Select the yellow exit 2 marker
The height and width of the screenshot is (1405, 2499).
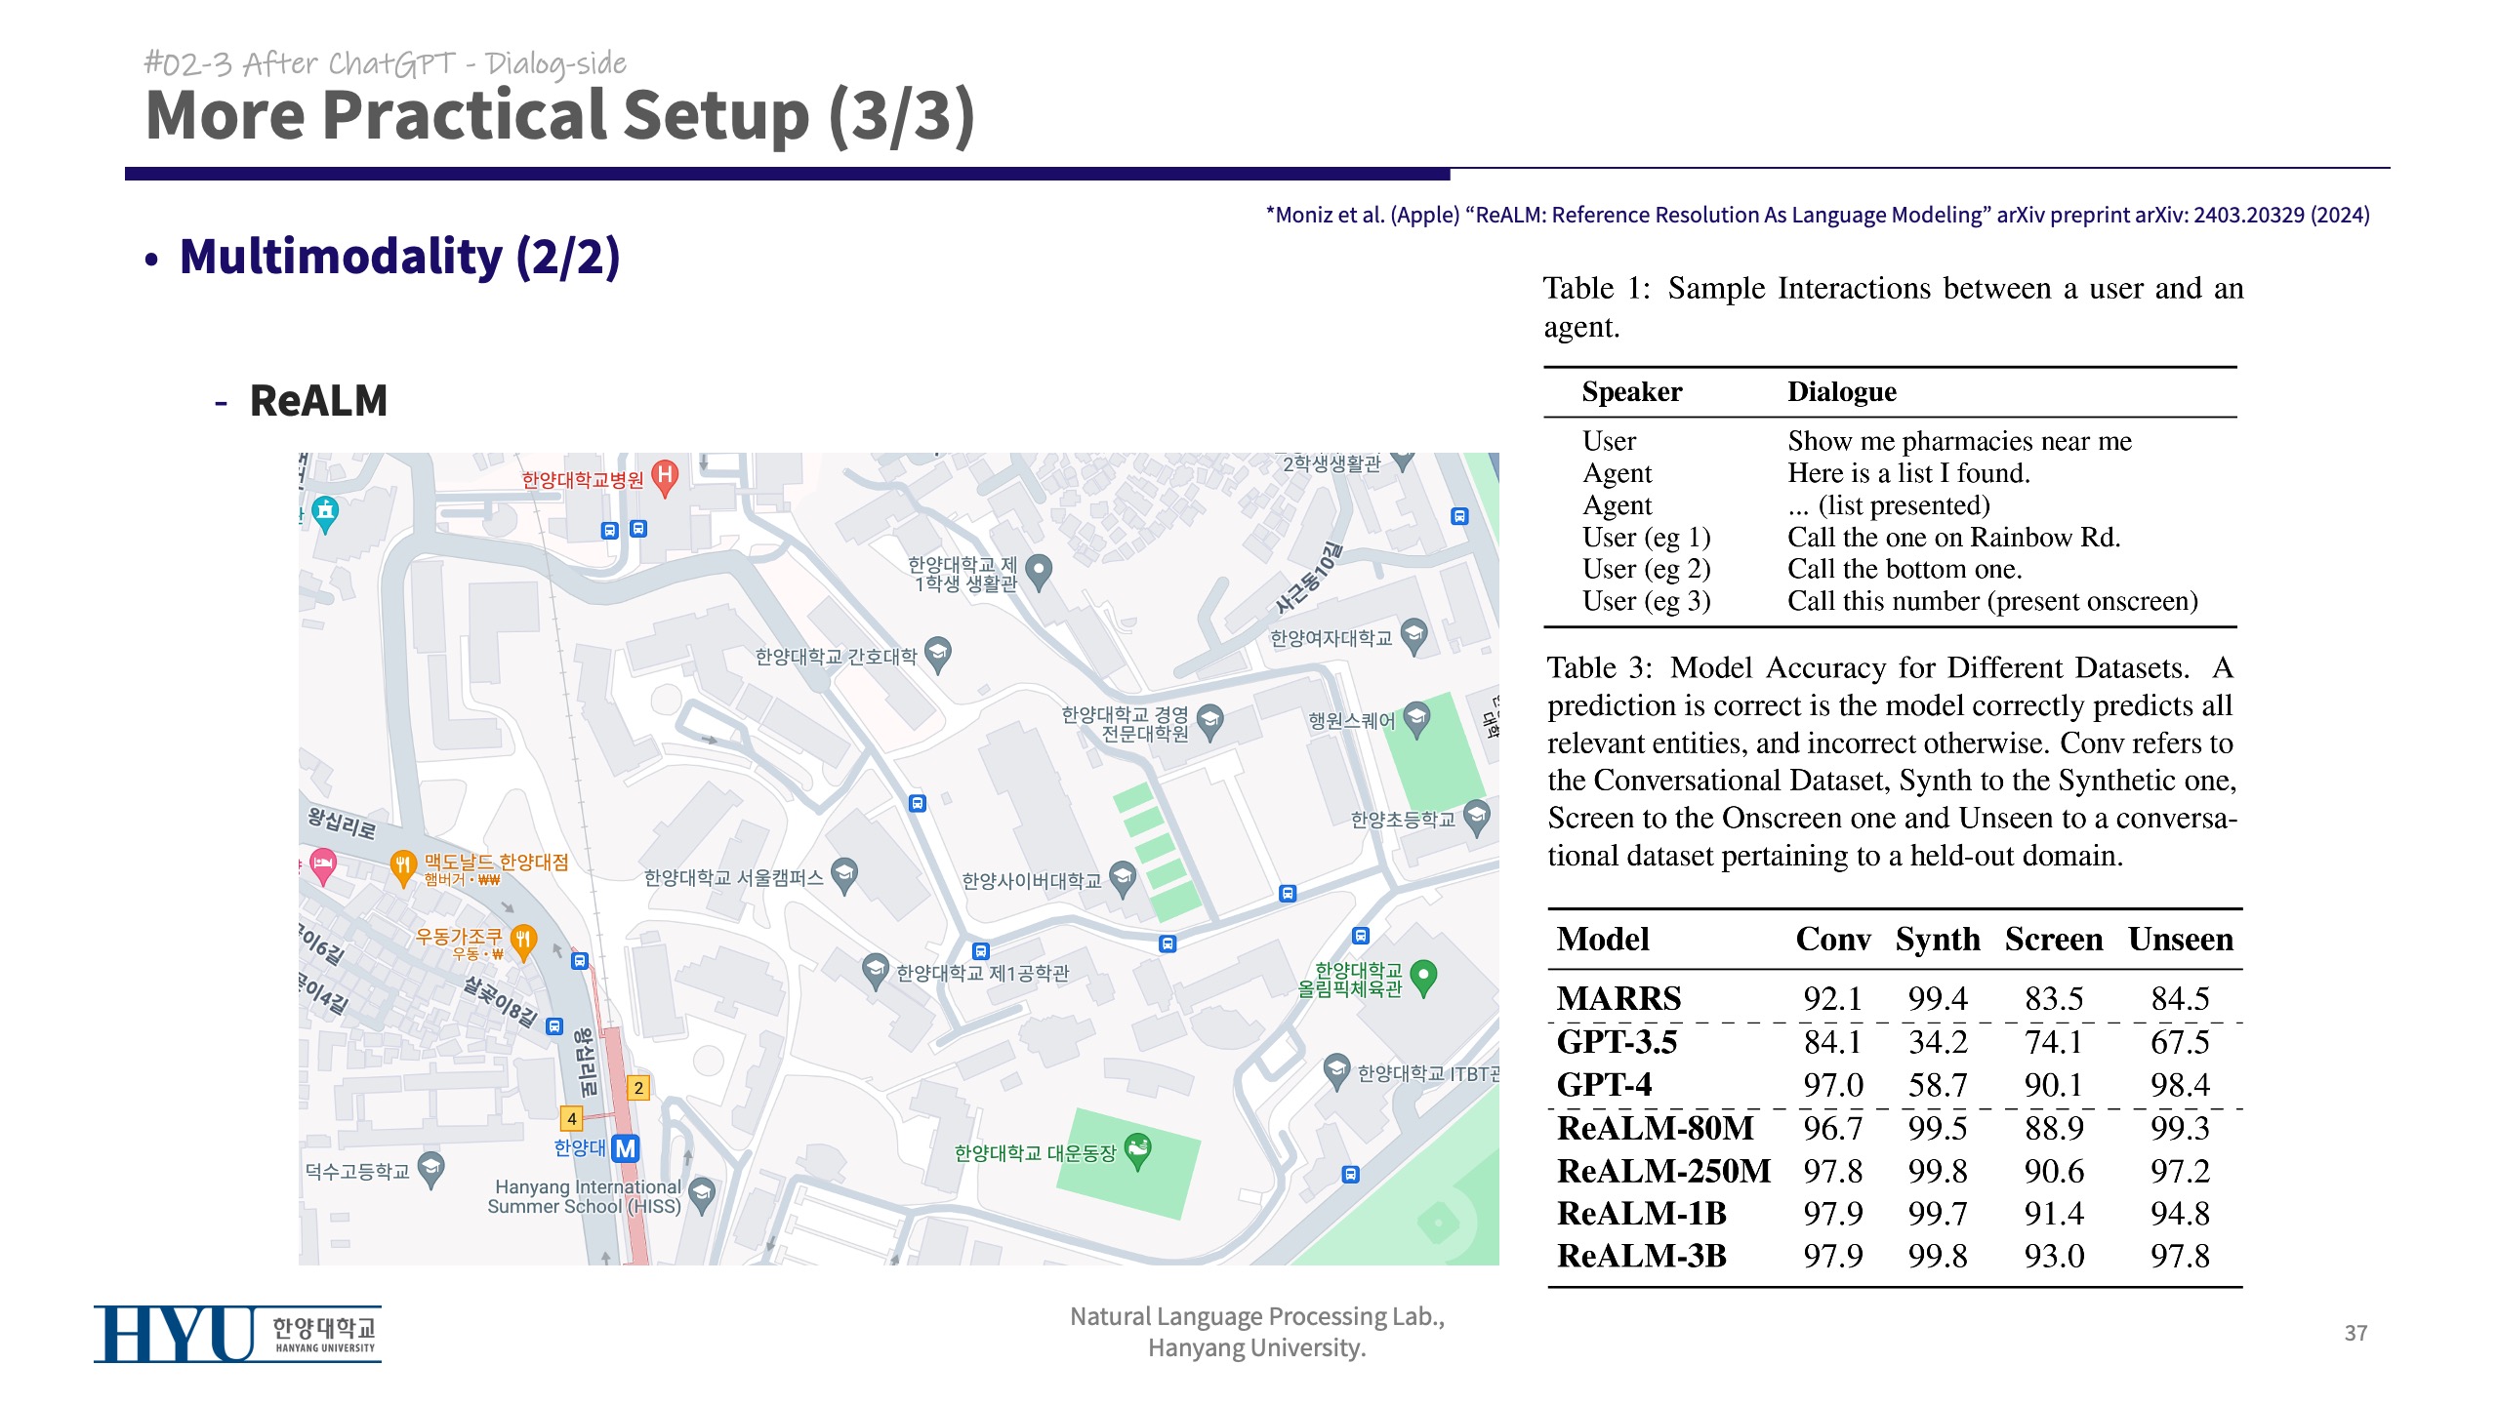(x=638, y=1087)
